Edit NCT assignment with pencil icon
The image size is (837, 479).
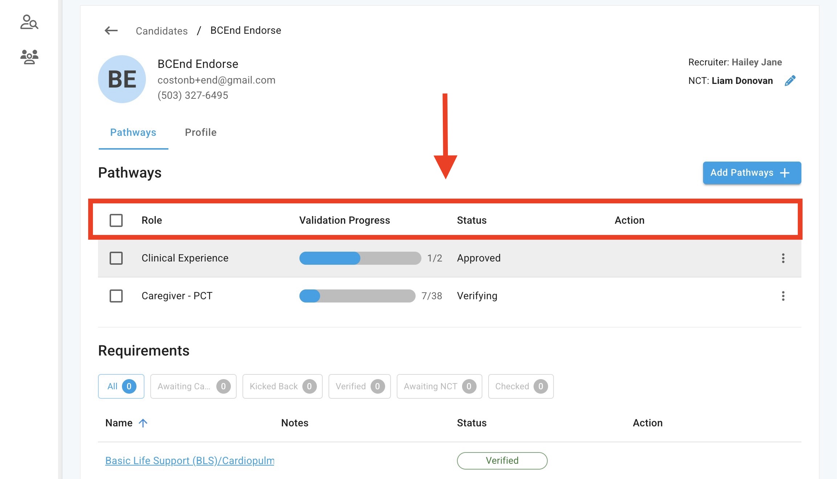(790, 81)
